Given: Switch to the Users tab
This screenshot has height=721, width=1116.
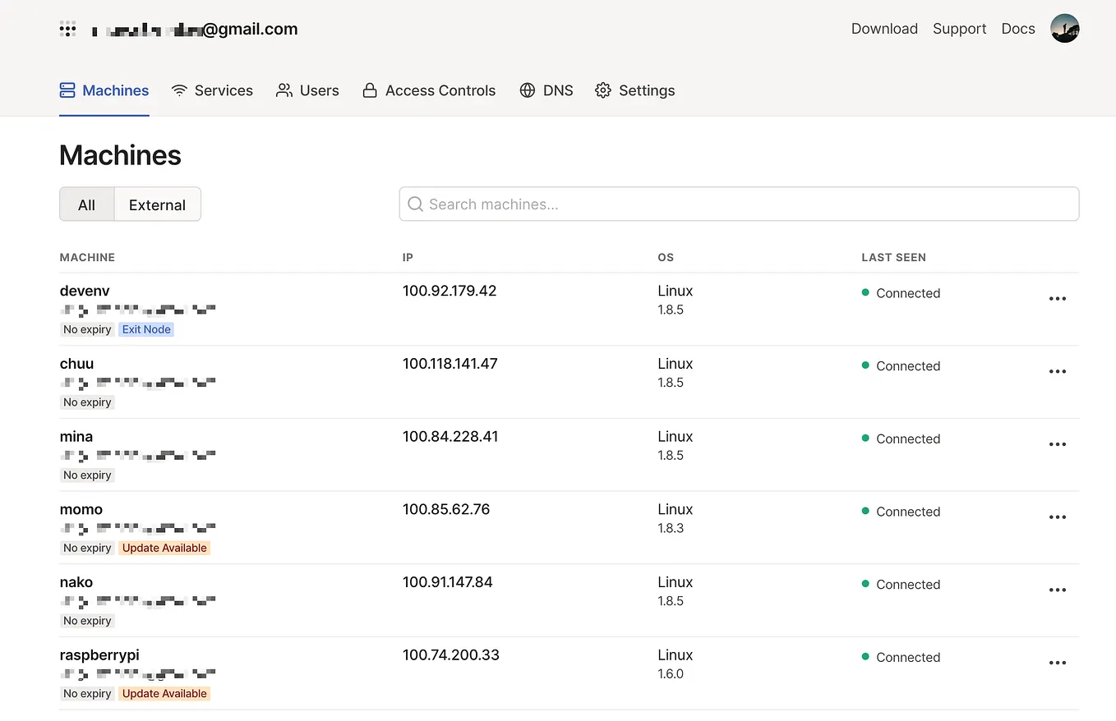Looking at the screenshot, I should click(307, 90).
